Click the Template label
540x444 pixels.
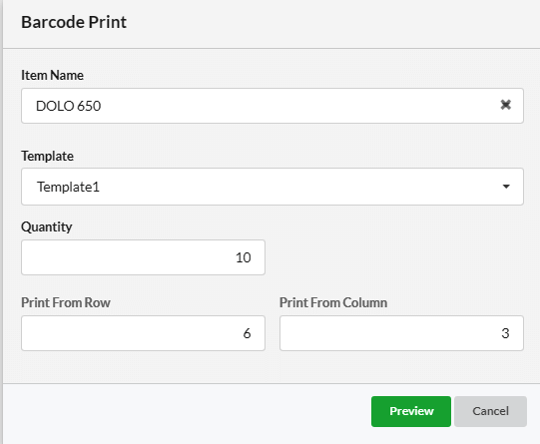click(47, 156)
